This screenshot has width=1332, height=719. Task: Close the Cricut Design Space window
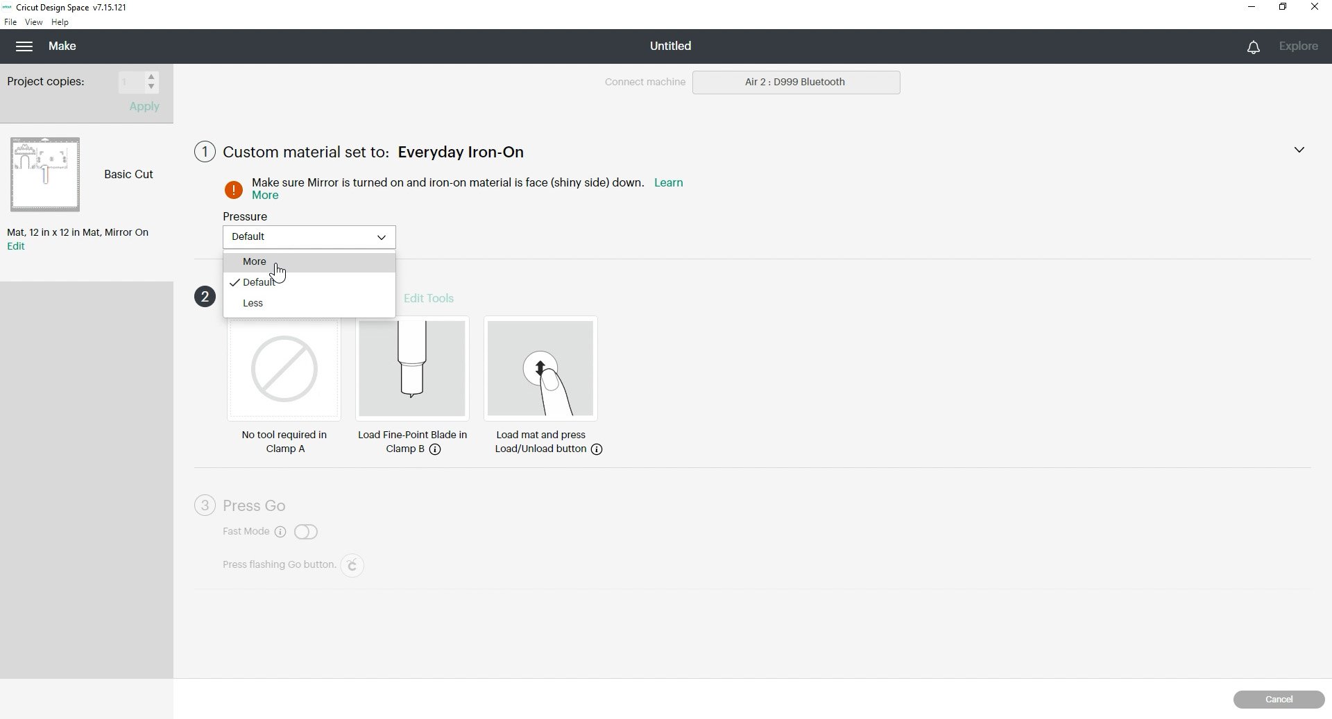[1314, 7]
